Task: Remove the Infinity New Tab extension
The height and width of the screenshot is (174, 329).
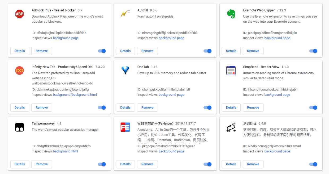Action: point(42,107)
